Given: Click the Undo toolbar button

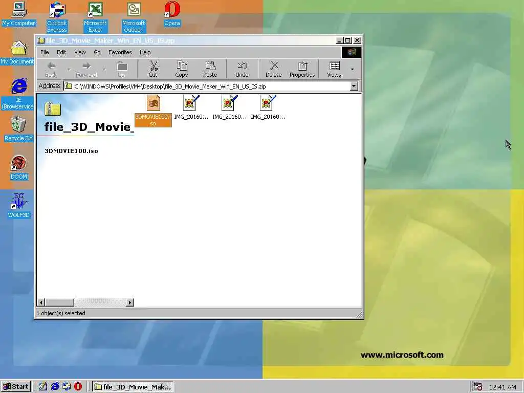Looking at the screenshot, I should [242, 69].
